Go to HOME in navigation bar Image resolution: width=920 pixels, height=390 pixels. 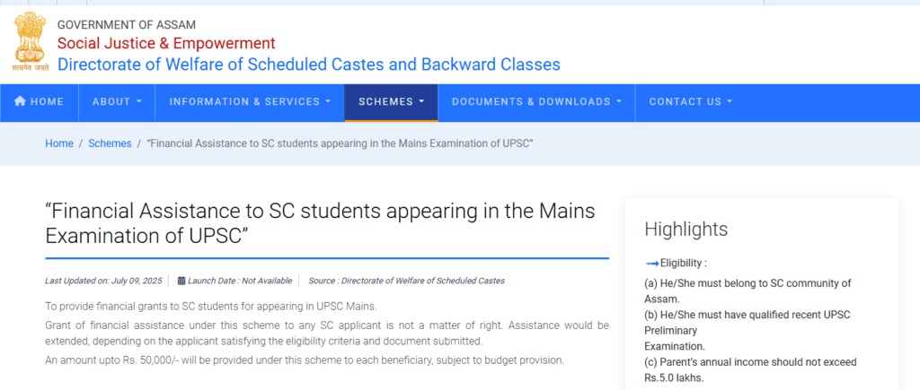(x=39, y=102)
